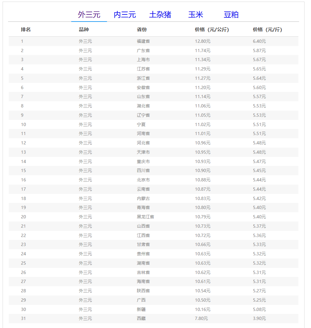The height and width of the screenshot is (328, 311).
Task: Select the 7.80元 price cell
Action: [201, 319]
